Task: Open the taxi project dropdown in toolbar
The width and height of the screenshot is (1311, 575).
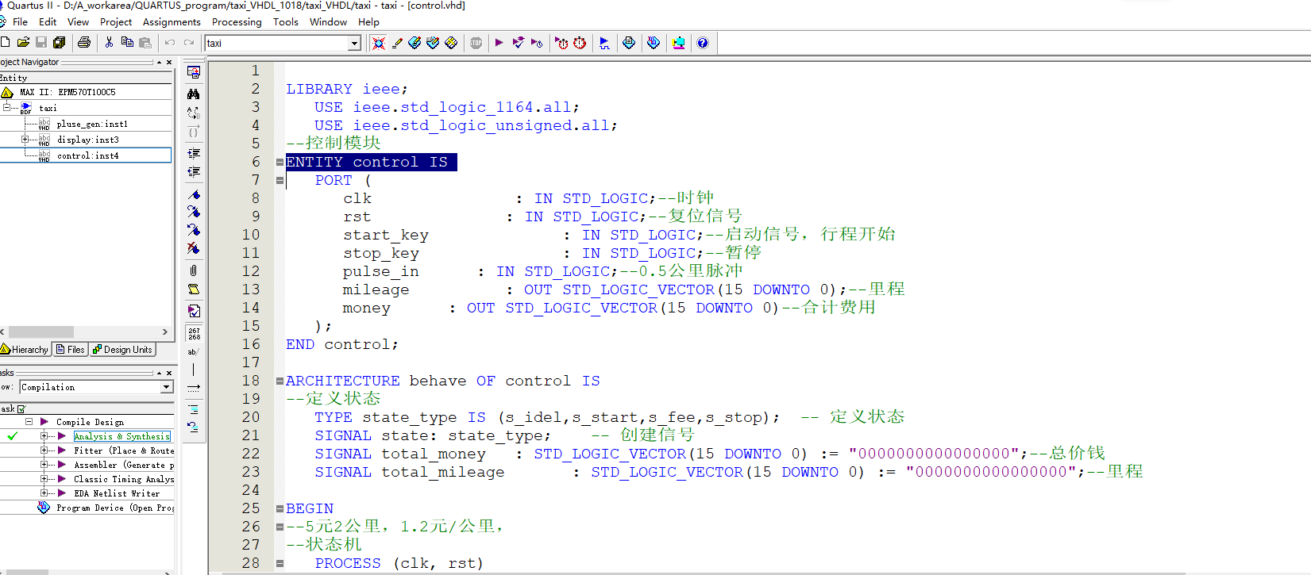Action: click(354, 44)
